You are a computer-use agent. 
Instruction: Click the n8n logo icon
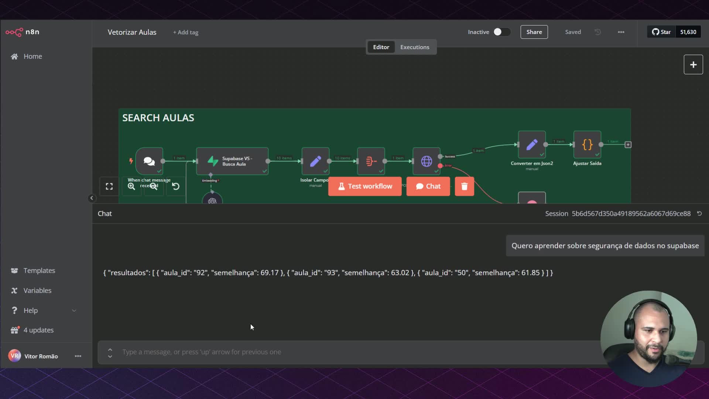tap(14, 32)
